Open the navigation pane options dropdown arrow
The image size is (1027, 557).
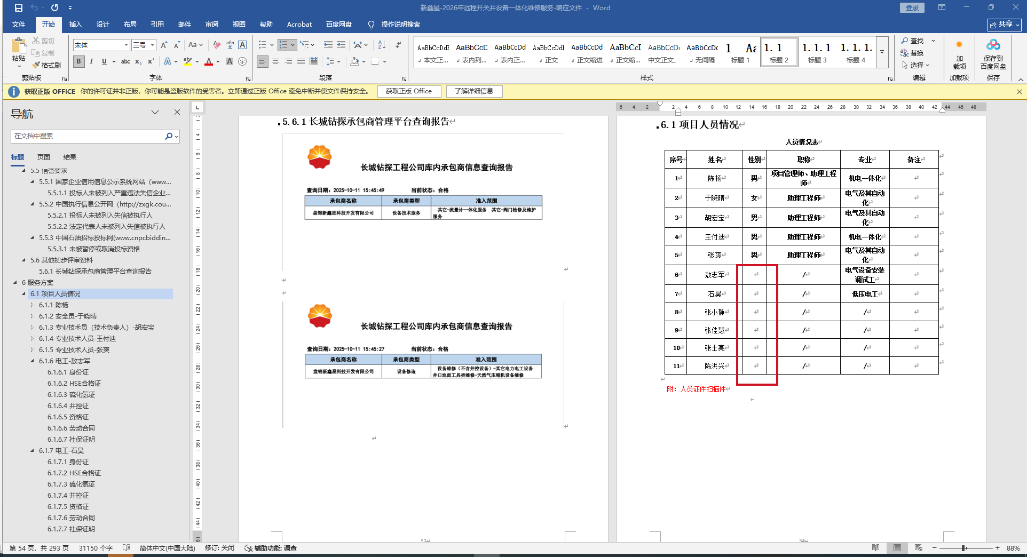(x=155, y=112)
